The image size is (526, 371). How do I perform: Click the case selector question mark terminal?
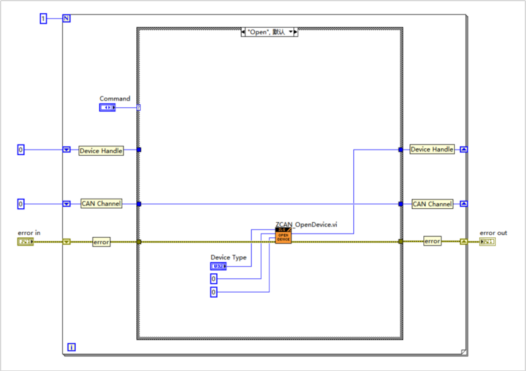point(139,107)
